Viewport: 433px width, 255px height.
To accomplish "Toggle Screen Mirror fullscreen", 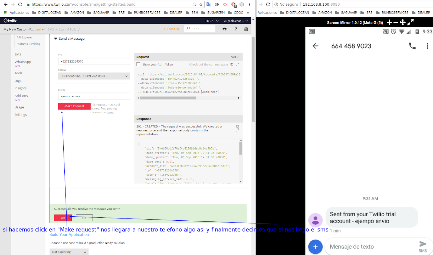I will coord(411,22).
